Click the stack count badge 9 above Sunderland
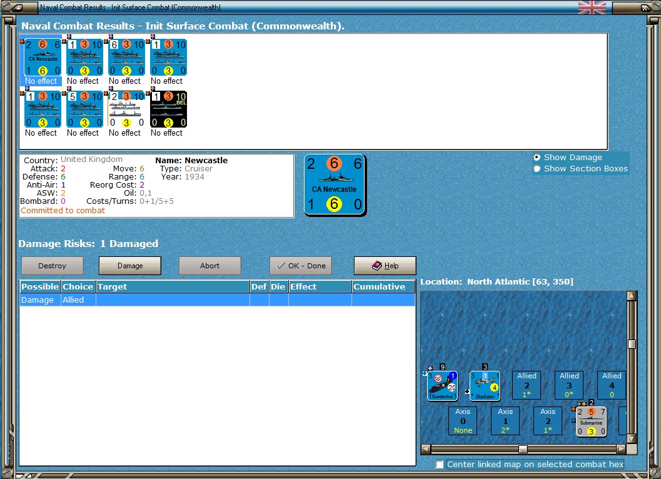The image size is (661, 479). [442, 367]
